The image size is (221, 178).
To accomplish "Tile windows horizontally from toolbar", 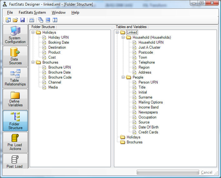I will click(x=48, y=20).
